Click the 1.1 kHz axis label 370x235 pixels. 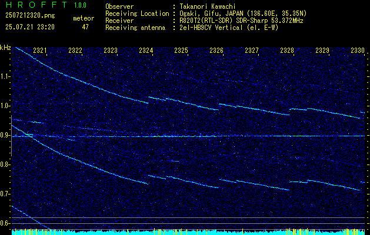click(x=5, y=76)
